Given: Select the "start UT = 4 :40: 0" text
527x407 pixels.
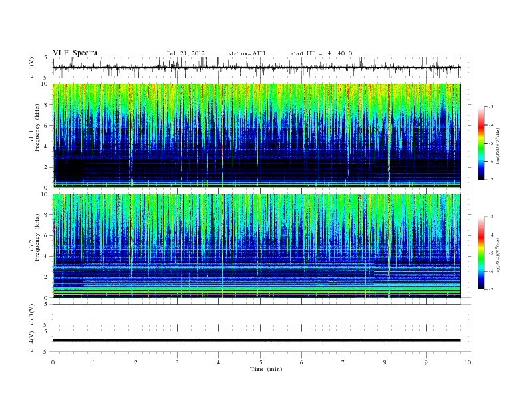Looking at the screenshot, I should tap(321, 53).
